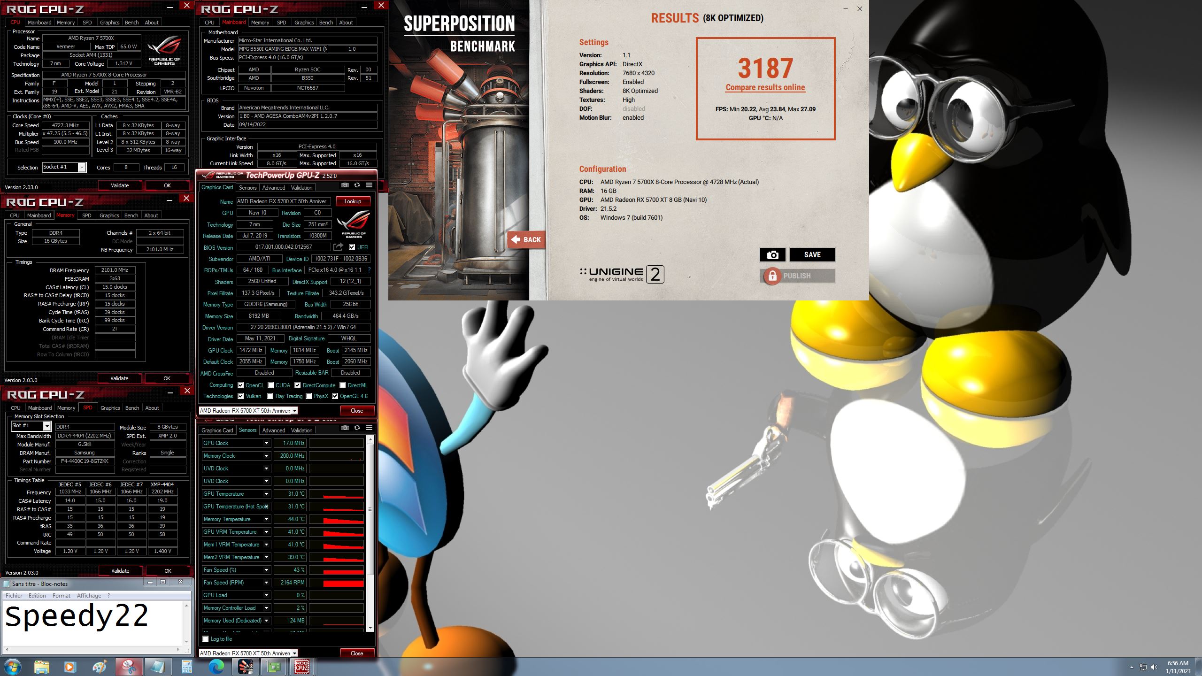Screen dimensions: 1202x676
Task: Click the BACK button in Superposition
Action: click(x=526, y=240)
